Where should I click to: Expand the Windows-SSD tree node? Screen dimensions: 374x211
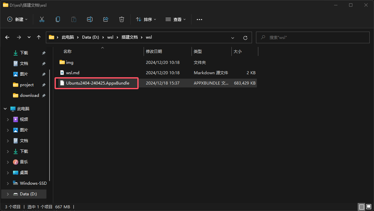coord(8,183)
